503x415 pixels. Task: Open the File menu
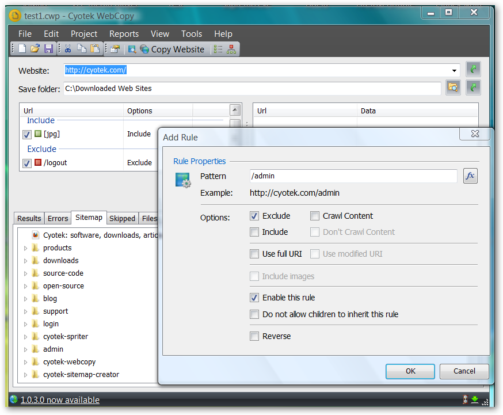pyautogui.click(x=25, y=34)
